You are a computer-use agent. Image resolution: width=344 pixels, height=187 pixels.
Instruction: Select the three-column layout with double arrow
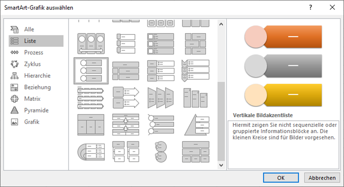click(x=90, y=44)
